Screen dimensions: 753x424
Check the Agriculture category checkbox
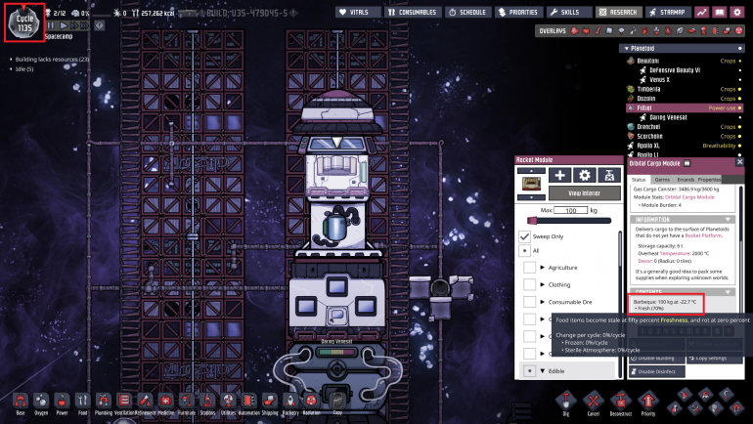pyautogui.click(x=529, y=267)
